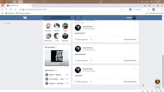Click the undo closed tab icon
This screenshot has height=92, width=164.
click(x=11, y=9)
